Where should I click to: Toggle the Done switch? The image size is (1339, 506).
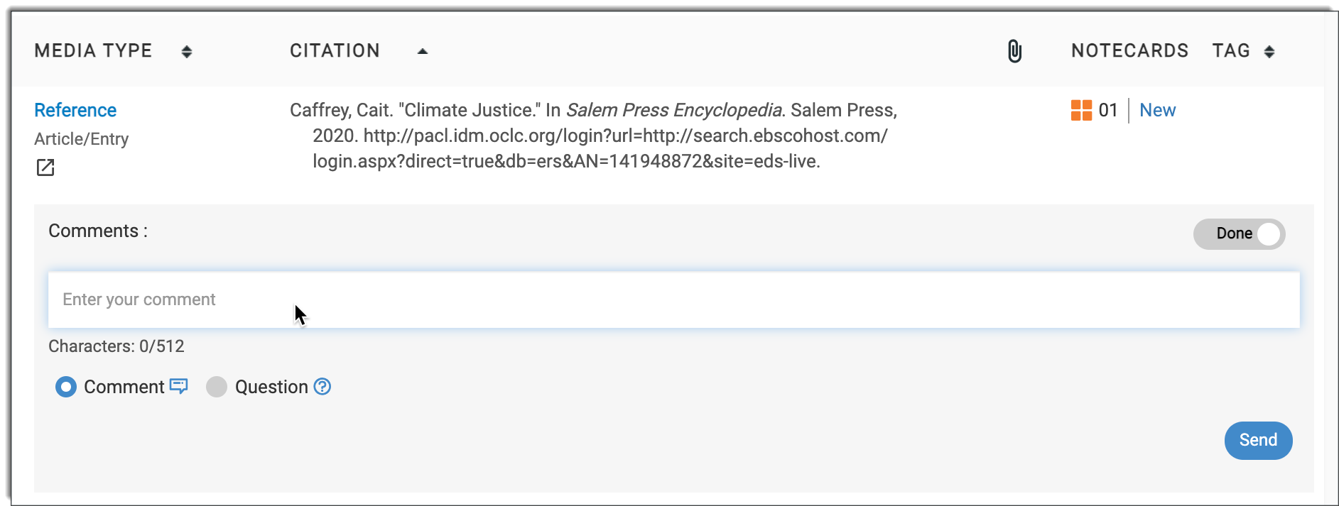tap(1239, 233)
